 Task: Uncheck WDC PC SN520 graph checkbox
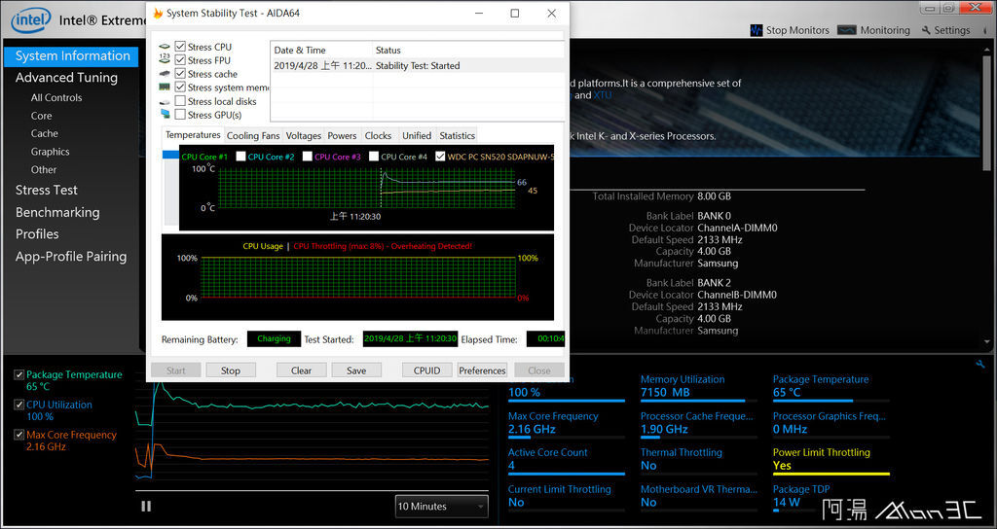coord(440,157)
